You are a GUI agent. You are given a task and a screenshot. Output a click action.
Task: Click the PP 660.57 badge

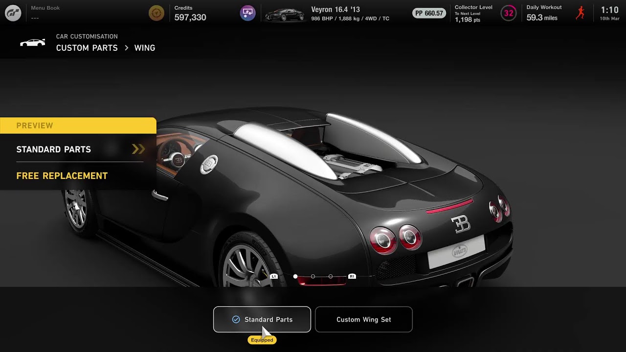coord(429,13)
